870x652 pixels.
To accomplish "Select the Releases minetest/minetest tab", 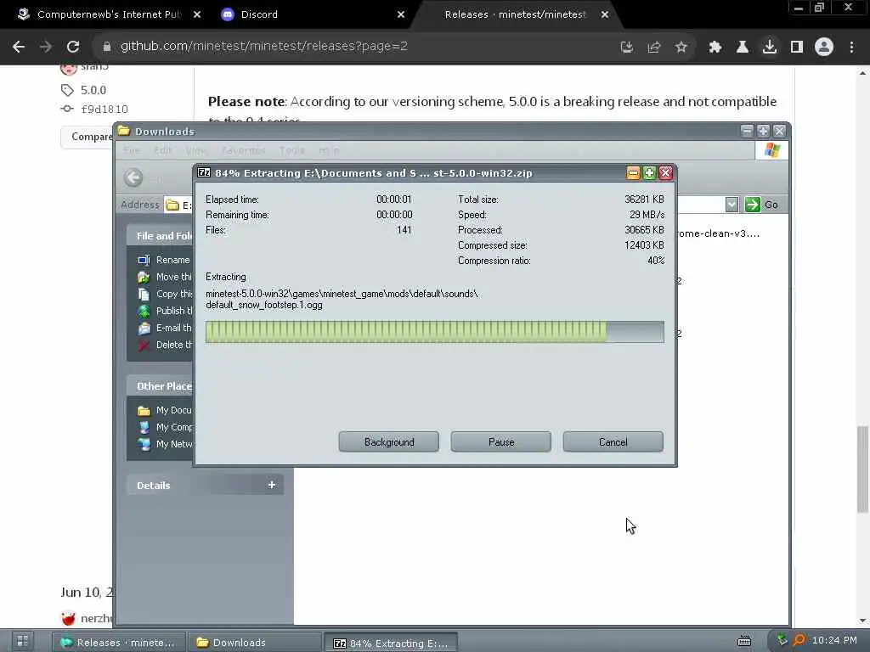I will click(515, 14).
